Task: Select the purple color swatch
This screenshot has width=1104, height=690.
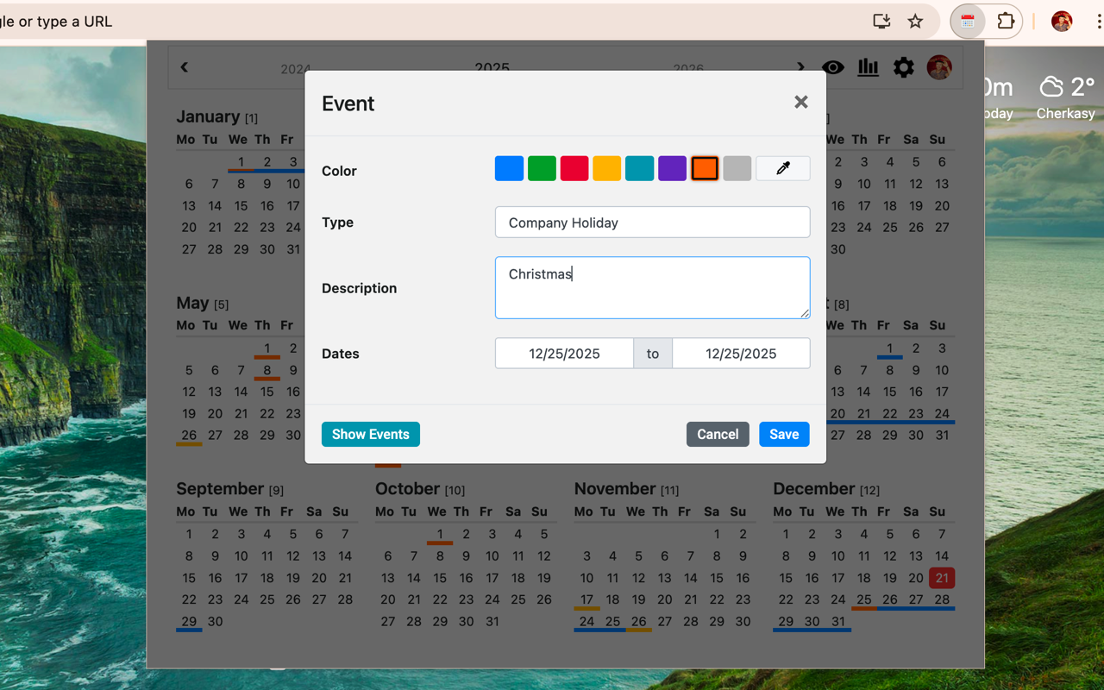Action: 672,168
